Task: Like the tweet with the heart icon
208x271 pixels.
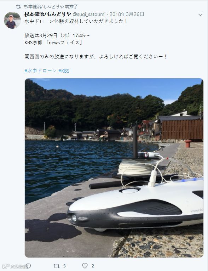Action: click(x=85, y=266)
